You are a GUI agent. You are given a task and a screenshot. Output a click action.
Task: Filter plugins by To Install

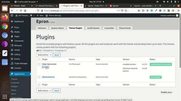[x=47, y=50]
